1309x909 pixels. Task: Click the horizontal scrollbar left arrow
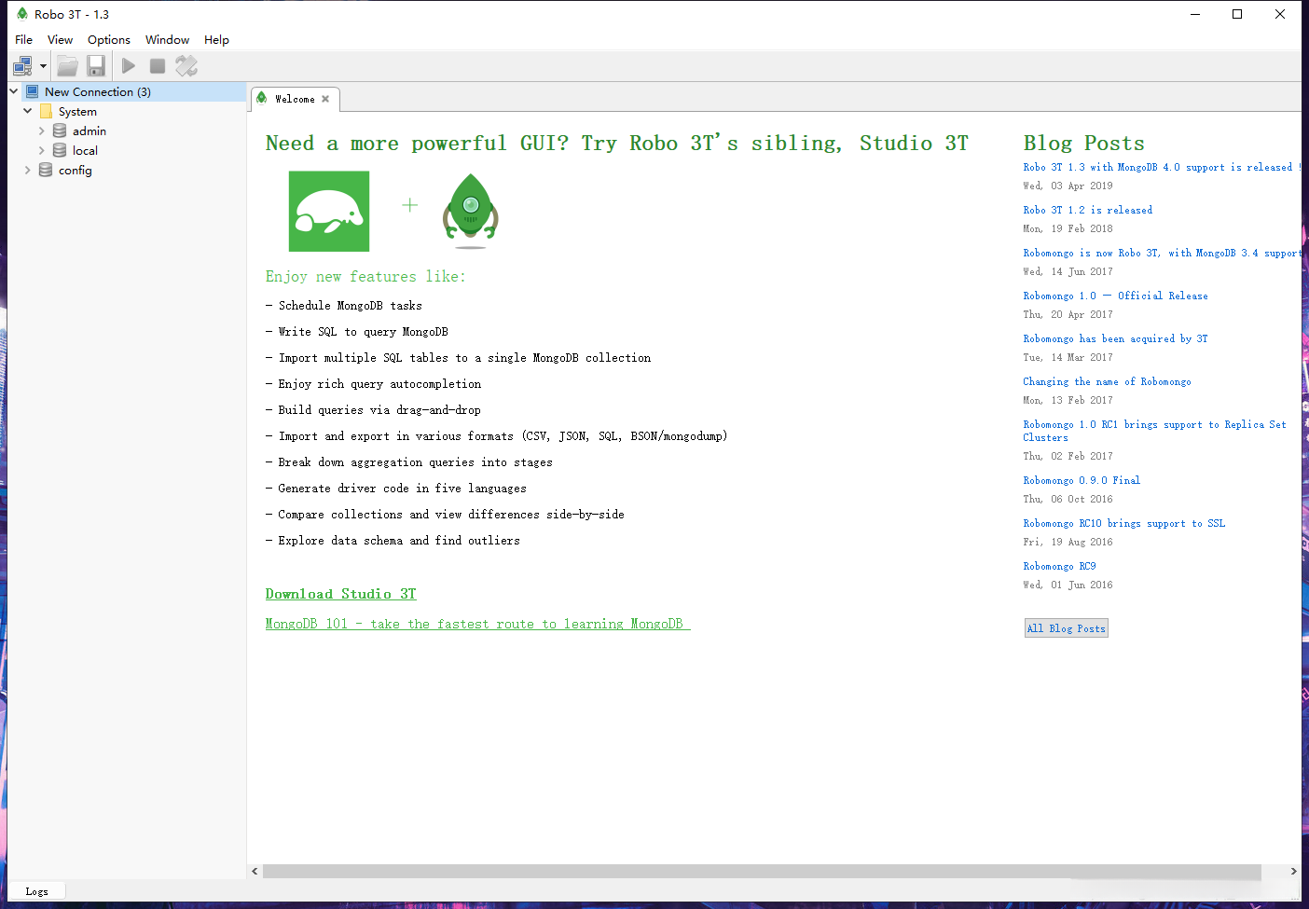[x=255, y=871]
